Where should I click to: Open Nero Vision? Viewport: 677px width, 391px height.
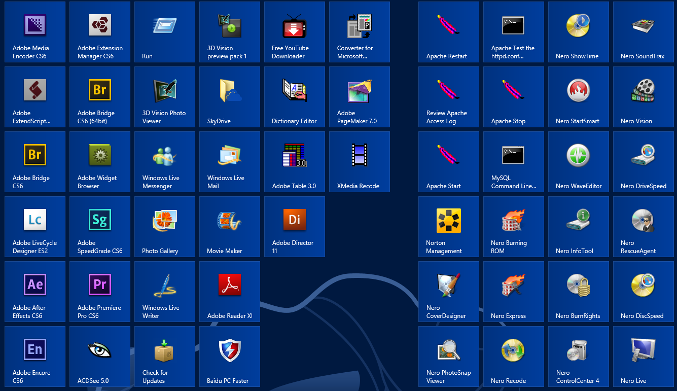644,97
